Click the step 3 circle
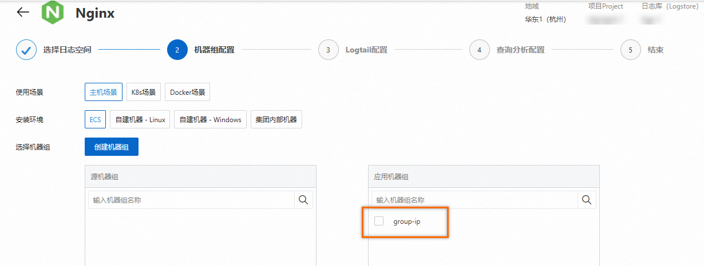 (x=329, y=50)
